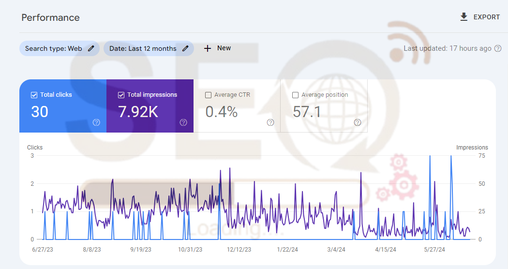
Task: Enable the Average CTR checkbox
Action: (209, 95)
